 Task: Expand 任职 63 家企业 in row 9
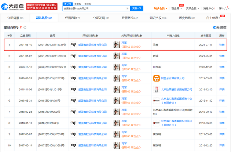pyautogui.click(x=131, y=136)
